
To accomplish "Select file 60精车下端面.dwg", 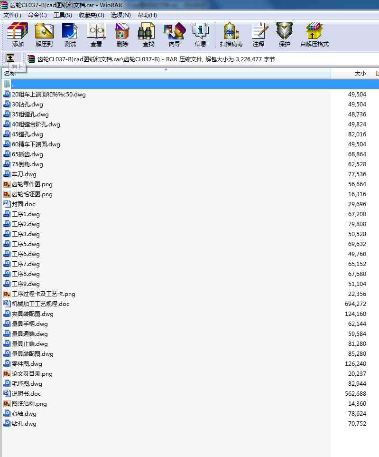I will pyautogui.click(x=36, y=144).
